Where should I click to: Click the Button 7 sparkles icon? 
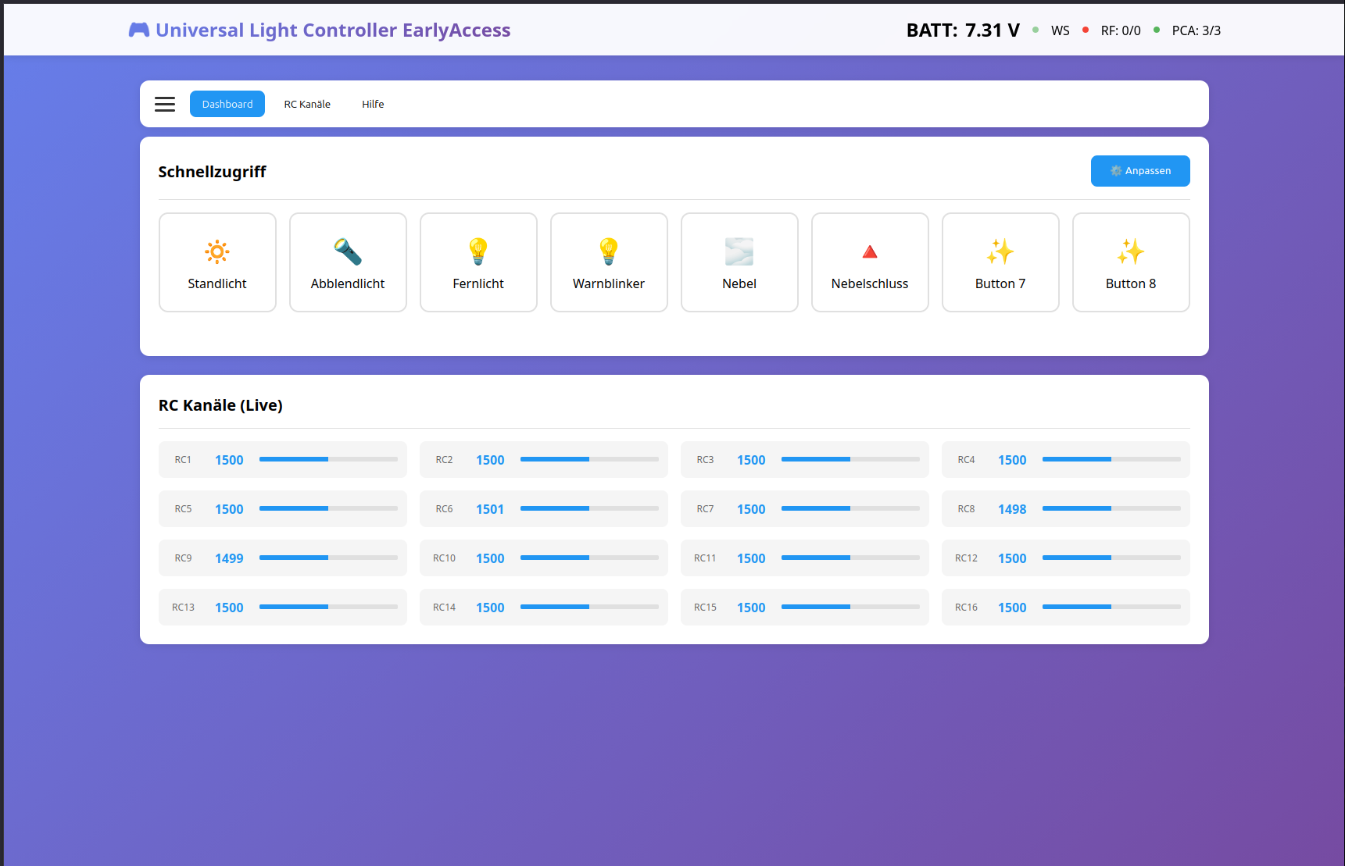tap(1000, 251)
